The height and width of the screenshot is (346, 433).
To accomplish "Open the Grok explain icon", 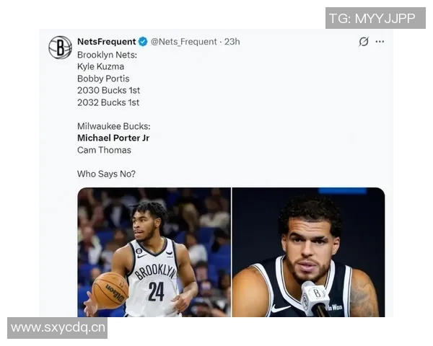I will click(364, 42).
